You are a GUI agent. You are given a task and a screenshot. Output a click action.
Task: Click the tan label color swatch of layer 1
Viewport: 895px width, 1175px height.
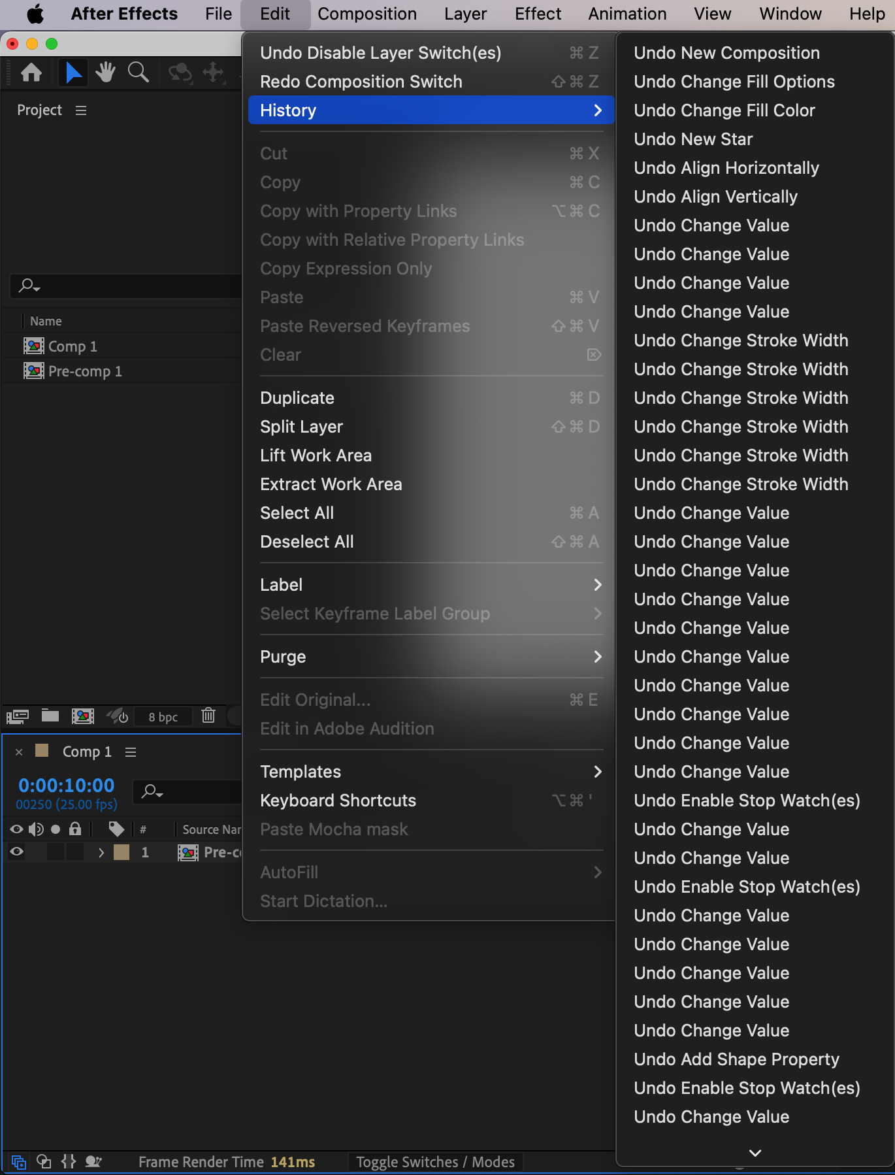tap(122, 852)
